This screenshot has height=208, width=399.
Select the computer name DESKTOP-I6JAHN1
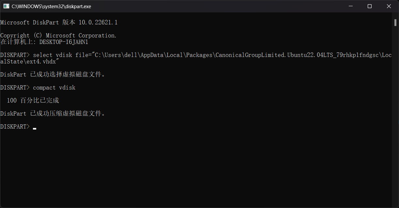(x=64, y=42)
